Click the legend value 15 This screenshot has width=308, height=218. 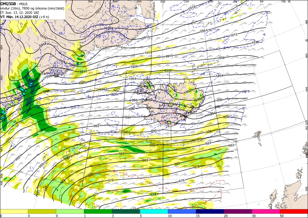click(x=198, y=216)
